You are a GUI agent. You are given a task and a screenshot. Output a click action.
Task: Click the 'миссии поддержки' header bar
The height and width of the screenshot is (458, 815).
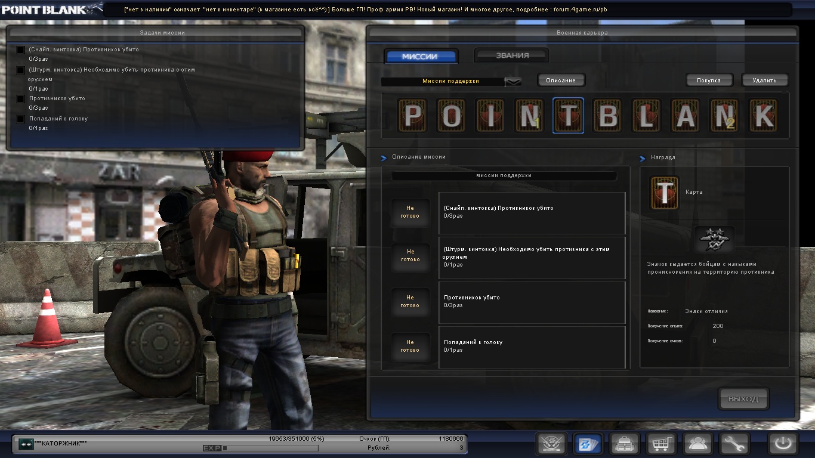pyautogui.click(x=504, y=176)
